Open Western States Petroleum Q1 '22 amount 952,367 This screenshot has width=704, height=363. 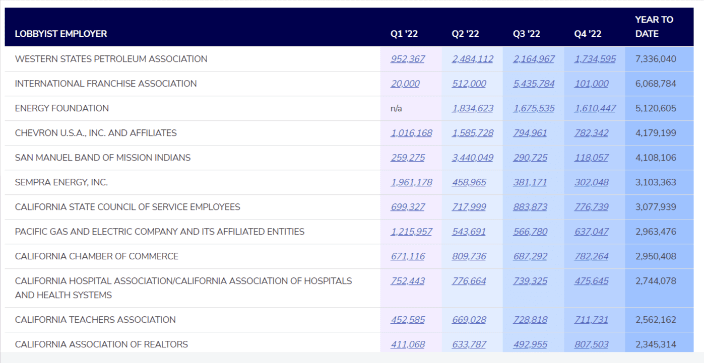[x=407, y=59]
